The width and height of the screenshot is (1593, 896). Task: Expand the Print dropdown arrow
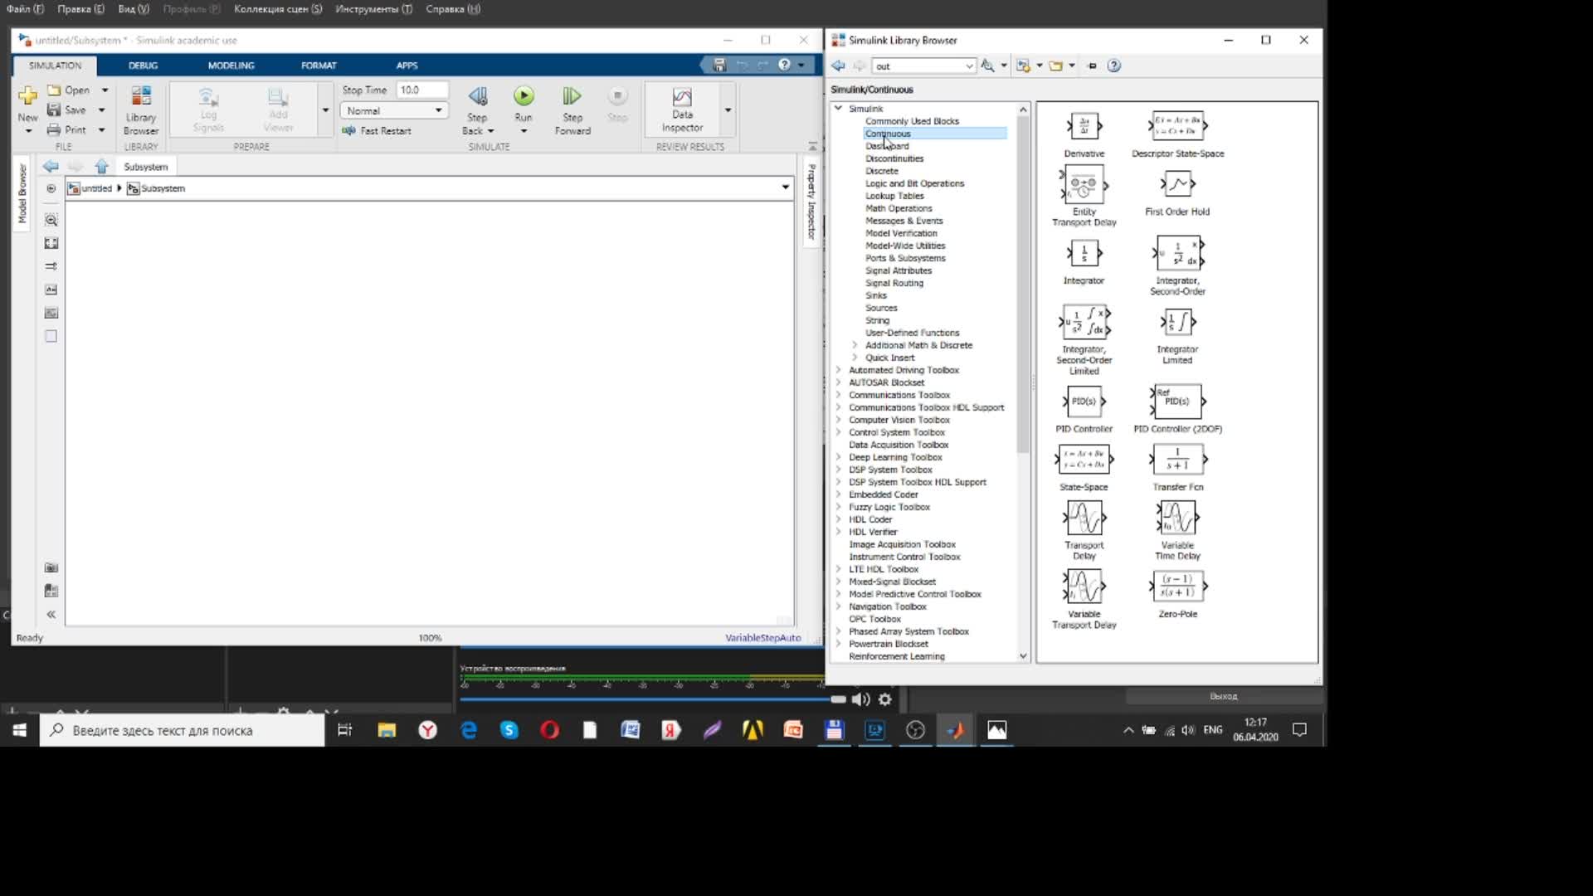coord(101,129)
